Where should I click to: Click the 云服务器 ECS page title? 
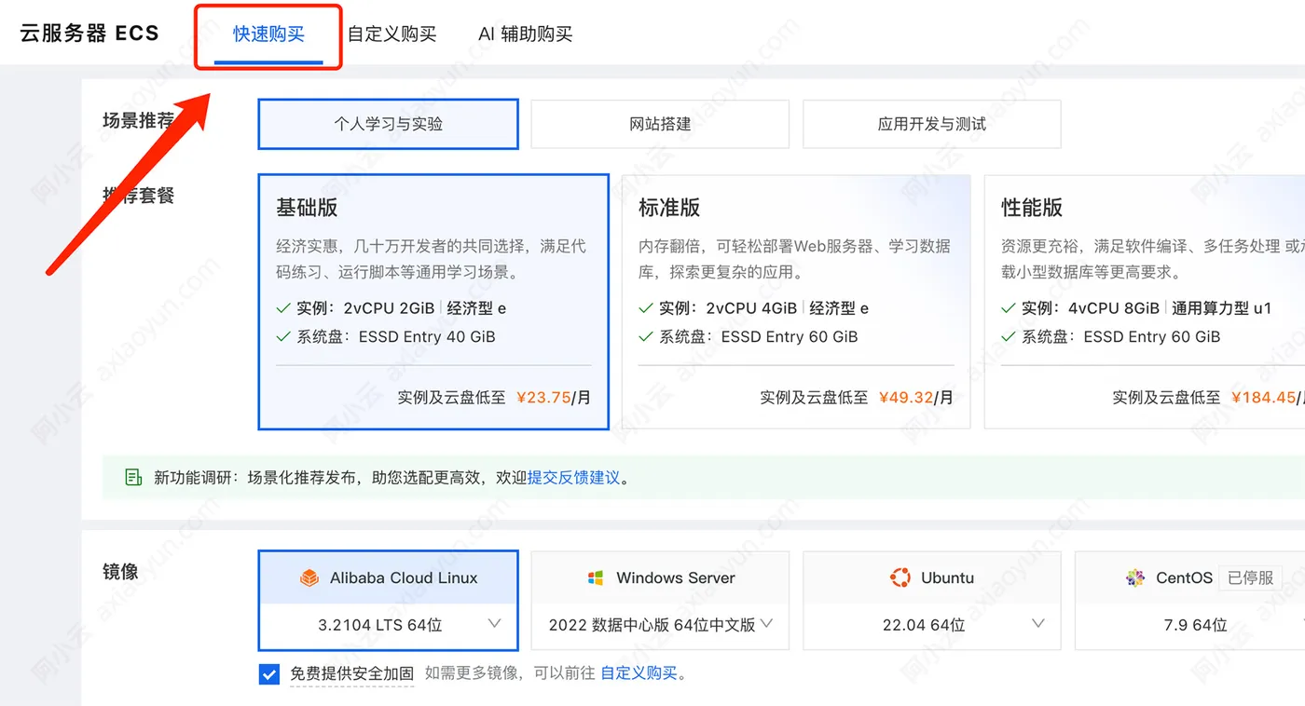[89, 34]
